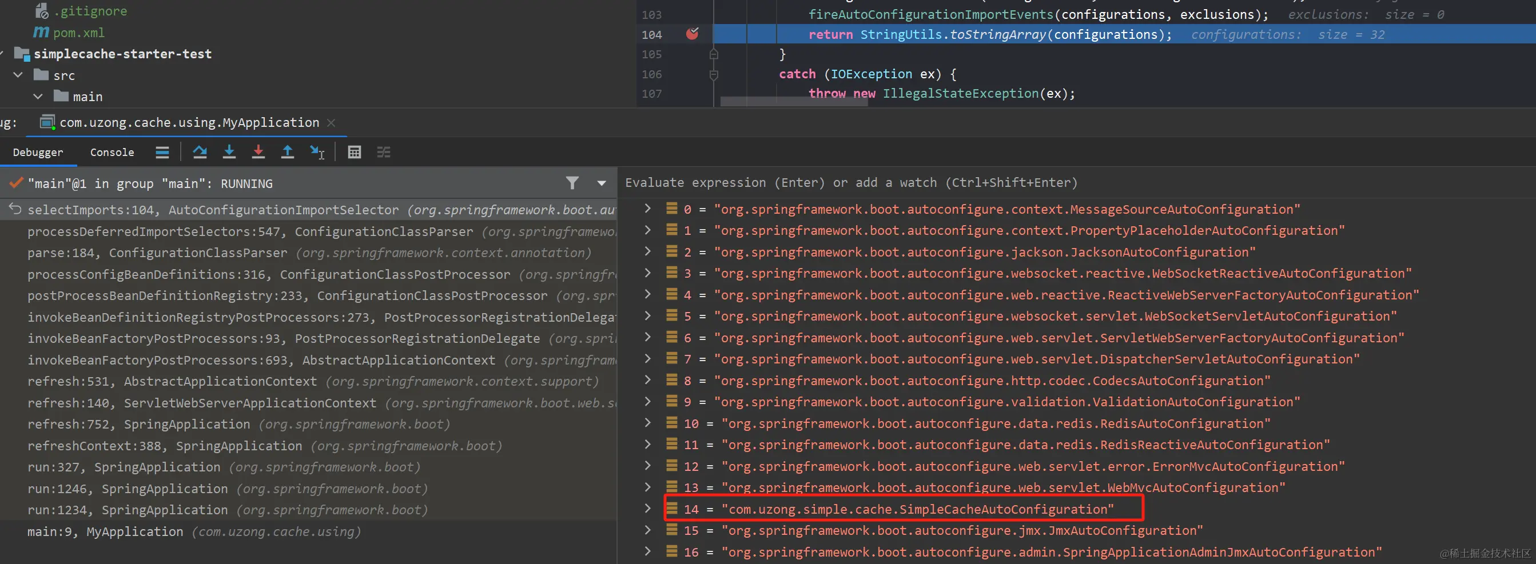Screen dimensions: 1536x564
Task: Switch to the Debugger tab
Action: pos(38,153)
